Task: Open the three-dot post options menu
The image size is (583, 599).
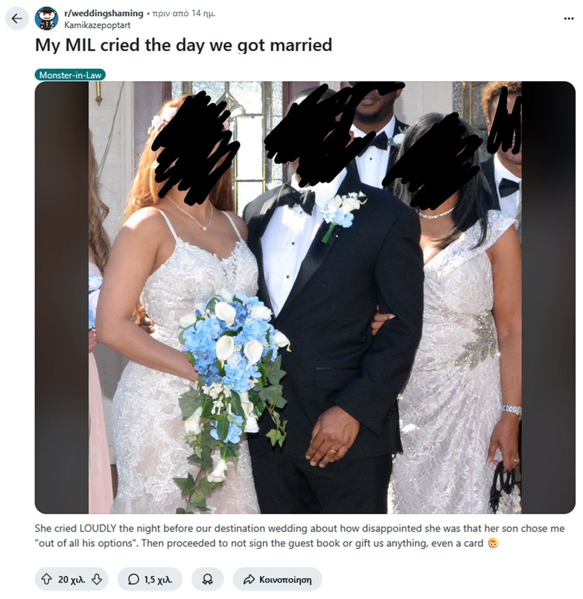Action: pos(568,18)
